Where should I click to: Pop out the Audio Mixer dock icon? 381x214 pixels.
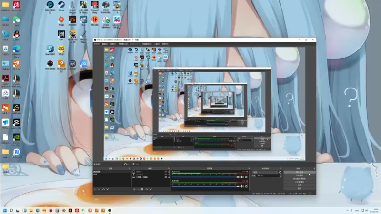(249, 168)
